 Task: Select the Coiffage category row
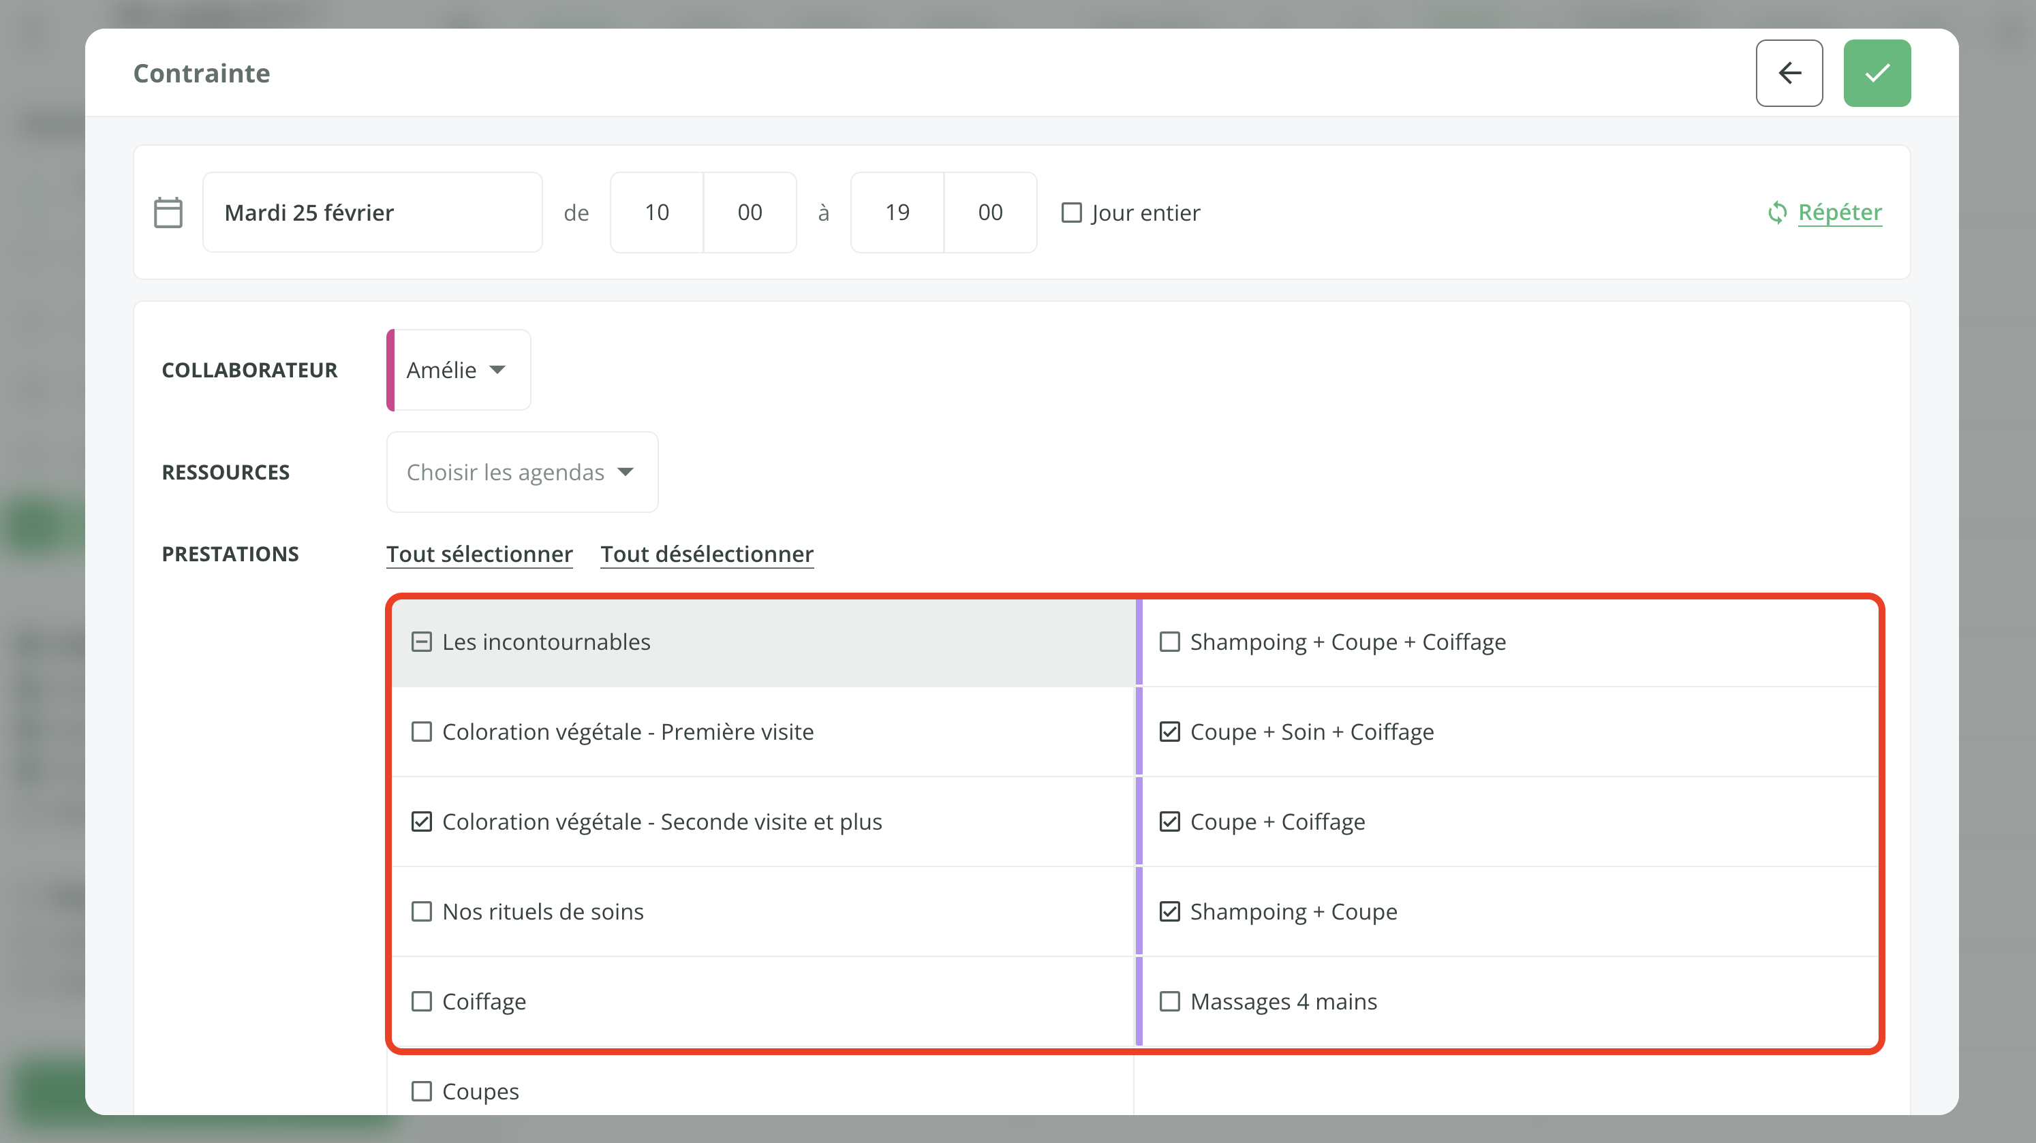(422, 1001)
